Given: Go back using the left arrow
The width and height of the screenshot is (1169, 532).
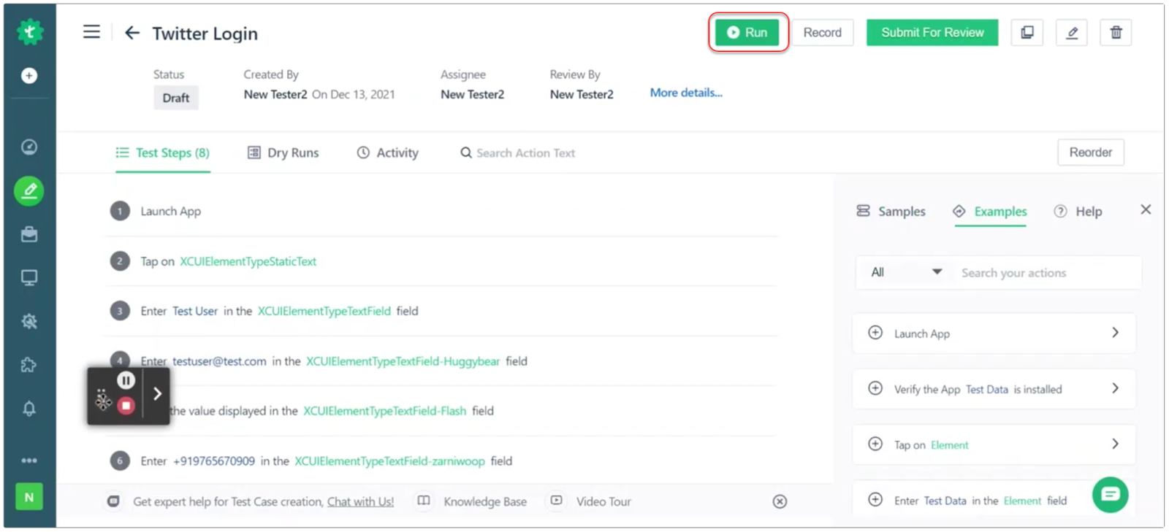Looking at the screenshot, I should [x=132, y=33].
